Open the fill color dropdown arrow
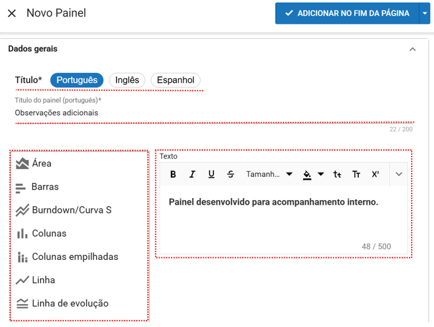 (x=321, y=174)
